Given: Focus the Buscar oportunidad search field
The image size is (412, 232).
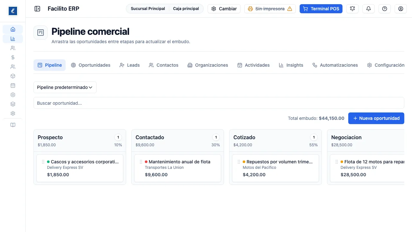Looking at the screenshot, I should click(219, 103).
